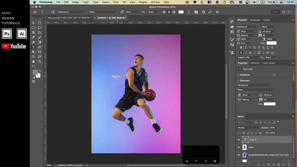The height and width of the screenshot is (167, 297).
Task: Open the Filter menu
Action: pyautogui.click(x=116, y=2)
